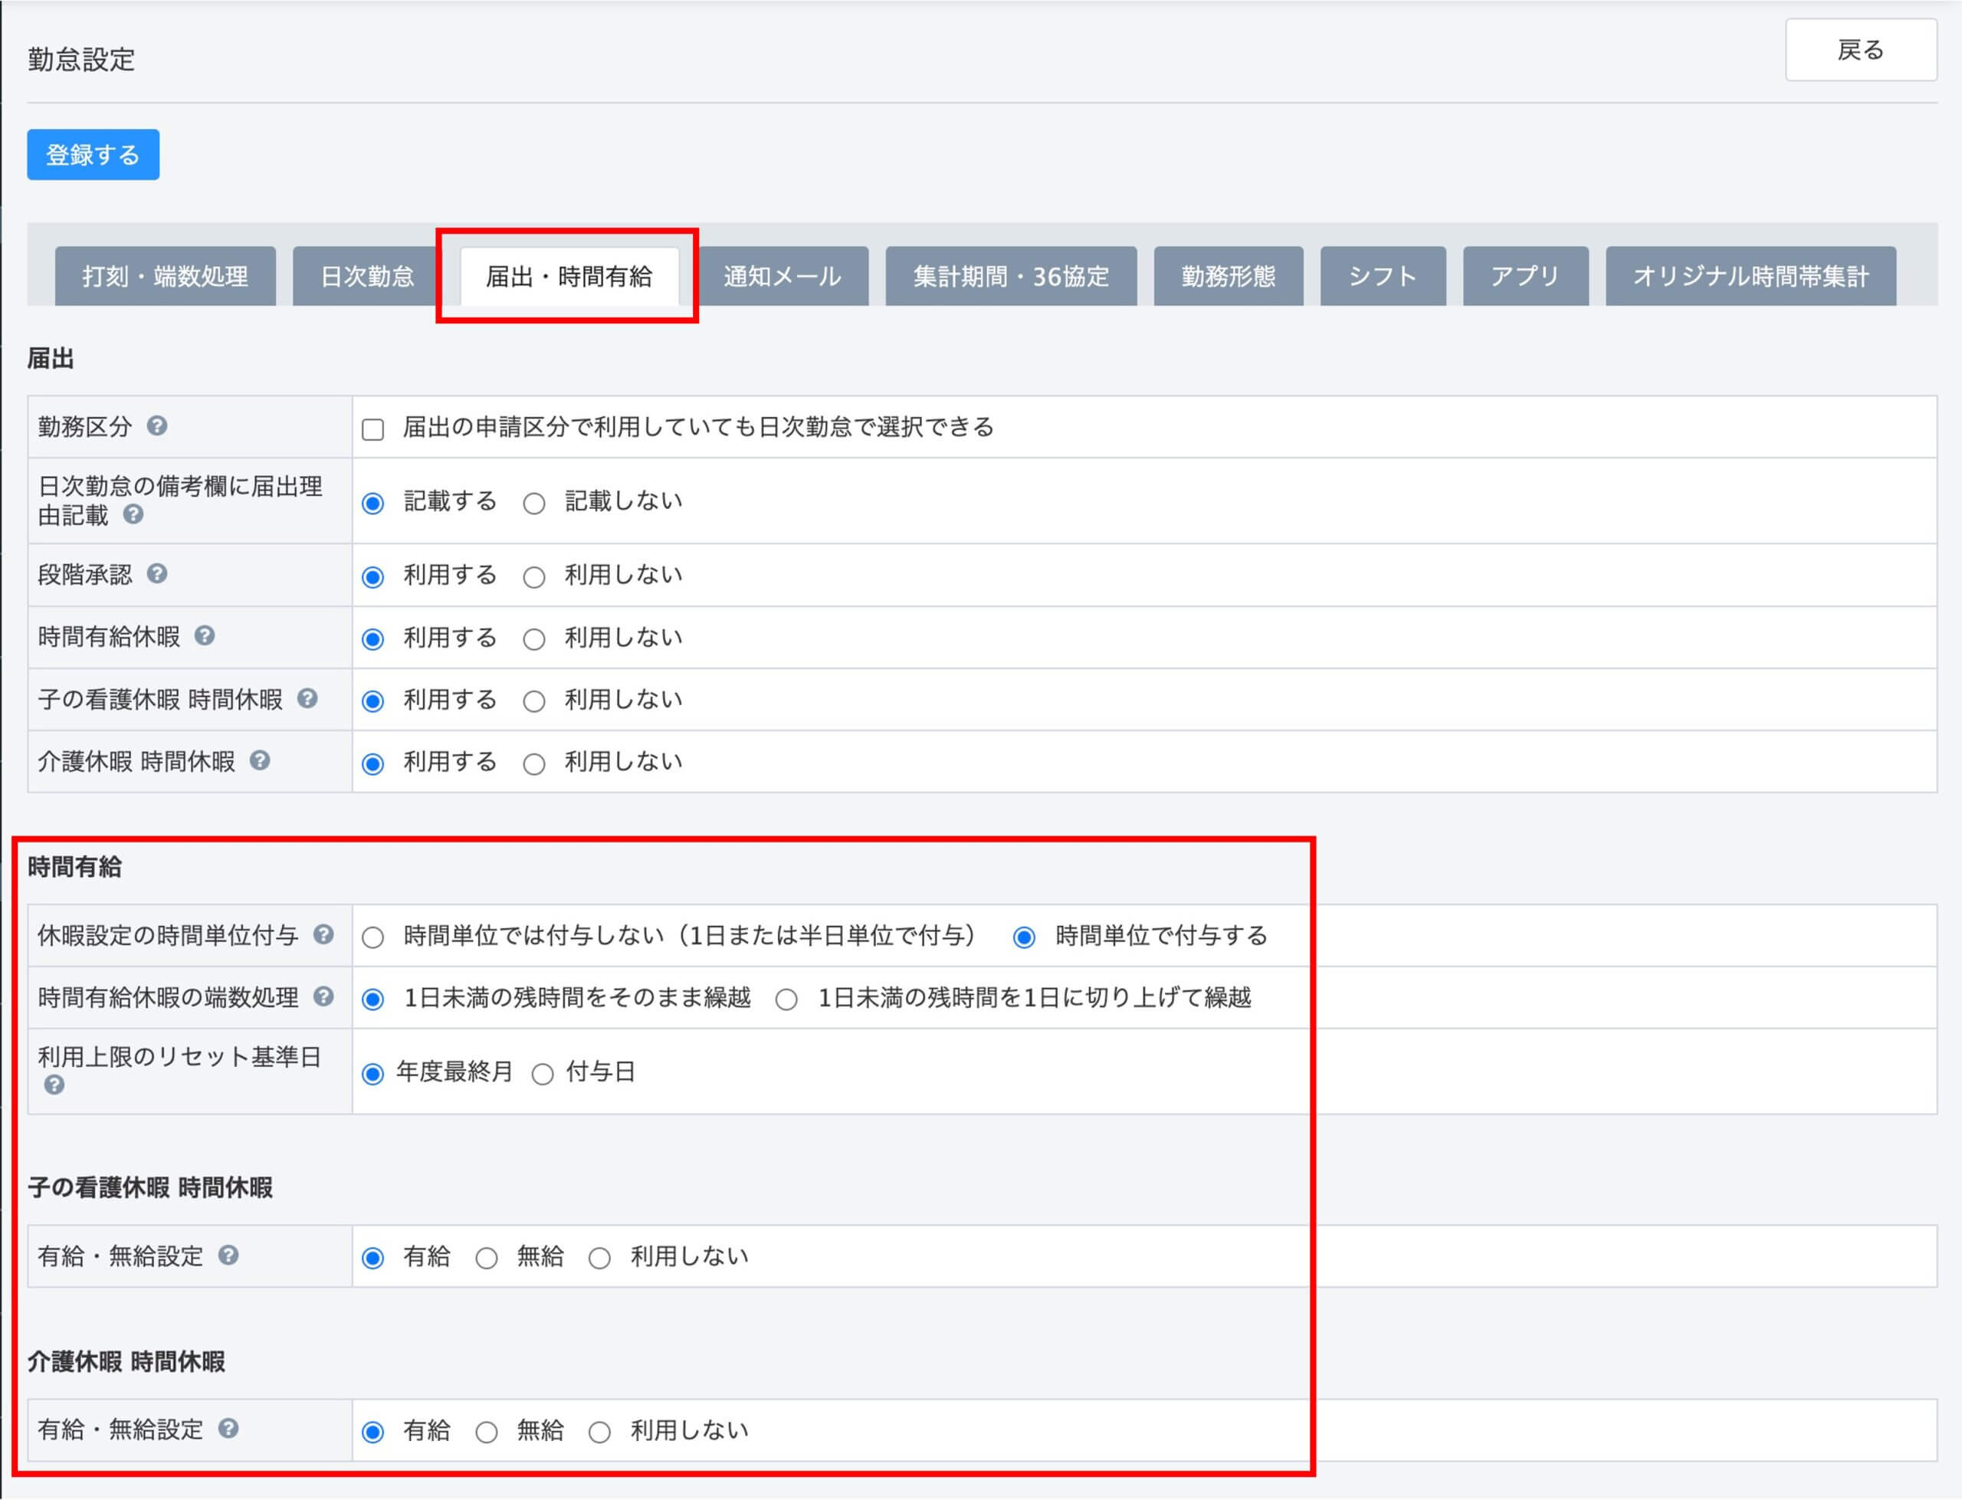Select 無給 for 子の看護休暇 setting
Image resolution: width=1962 pixels, height=1500 pixels.
tap(487, 1259)
